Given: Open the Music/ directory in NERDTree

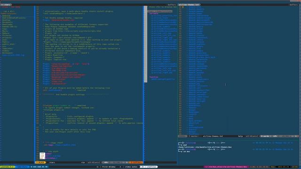Looking at the screenshot, I should tap(5, 31).
